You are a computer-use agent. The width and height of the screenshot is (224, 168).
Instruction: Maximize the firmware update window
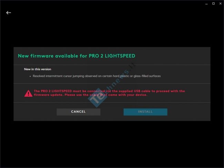tap(213, 3)
